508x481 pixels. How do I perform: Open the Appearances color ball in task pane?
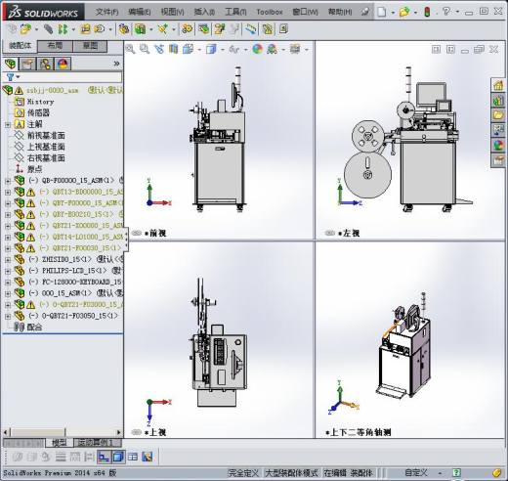[x=498, y=146]
